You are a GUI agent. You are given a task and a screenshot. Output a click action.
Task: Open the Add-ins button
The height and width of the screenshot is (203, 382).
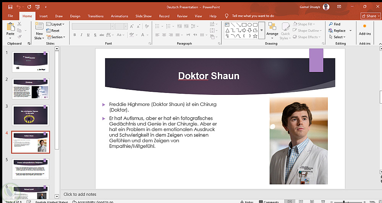coord(365,29)
